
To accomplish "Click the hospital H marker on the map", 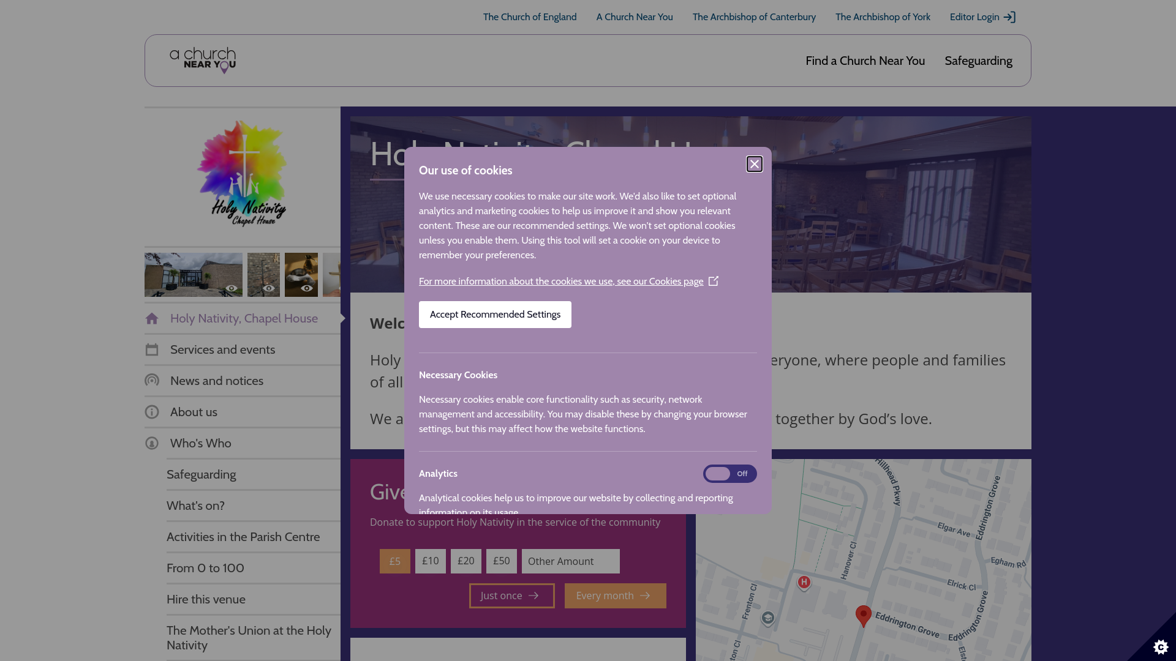I will (x=804, y=583).
